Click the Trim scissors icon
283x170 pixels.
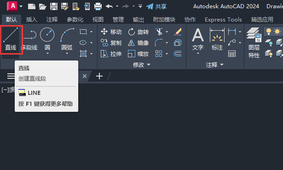[159, 32]
